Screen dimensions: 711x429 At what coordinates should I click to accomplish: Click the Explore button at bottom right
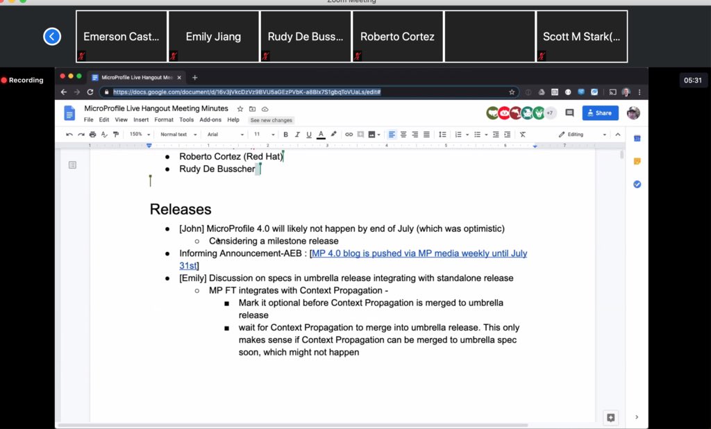[x=611, y=418]
